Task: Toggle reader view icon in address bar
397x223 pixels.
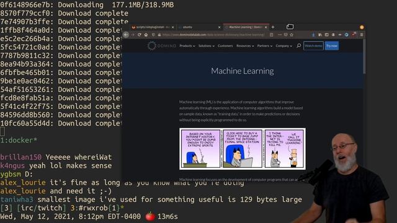Action: coord(272,35)
